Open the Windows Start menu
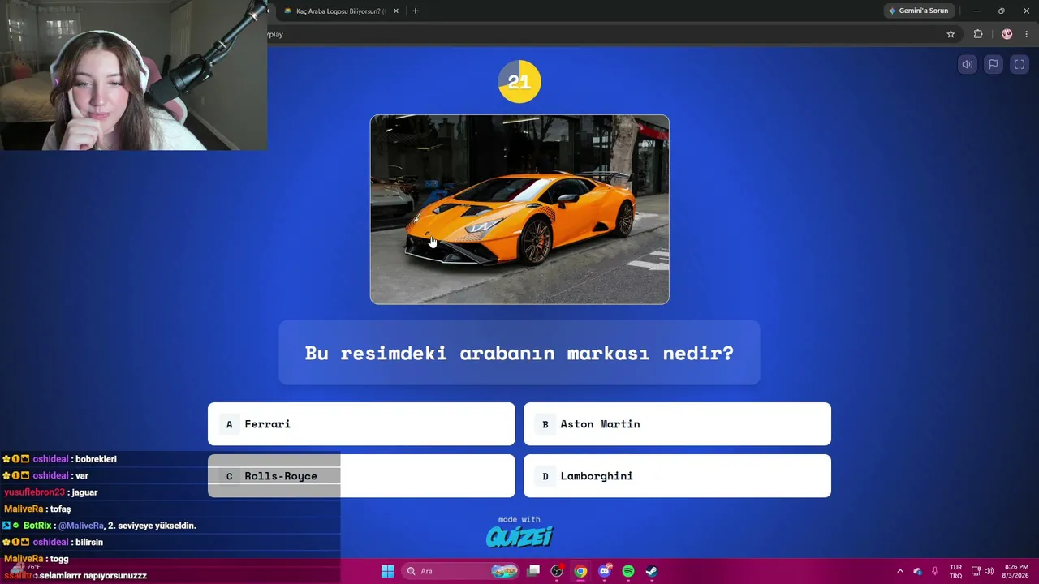1039x584 pixels. click(387, 571)
